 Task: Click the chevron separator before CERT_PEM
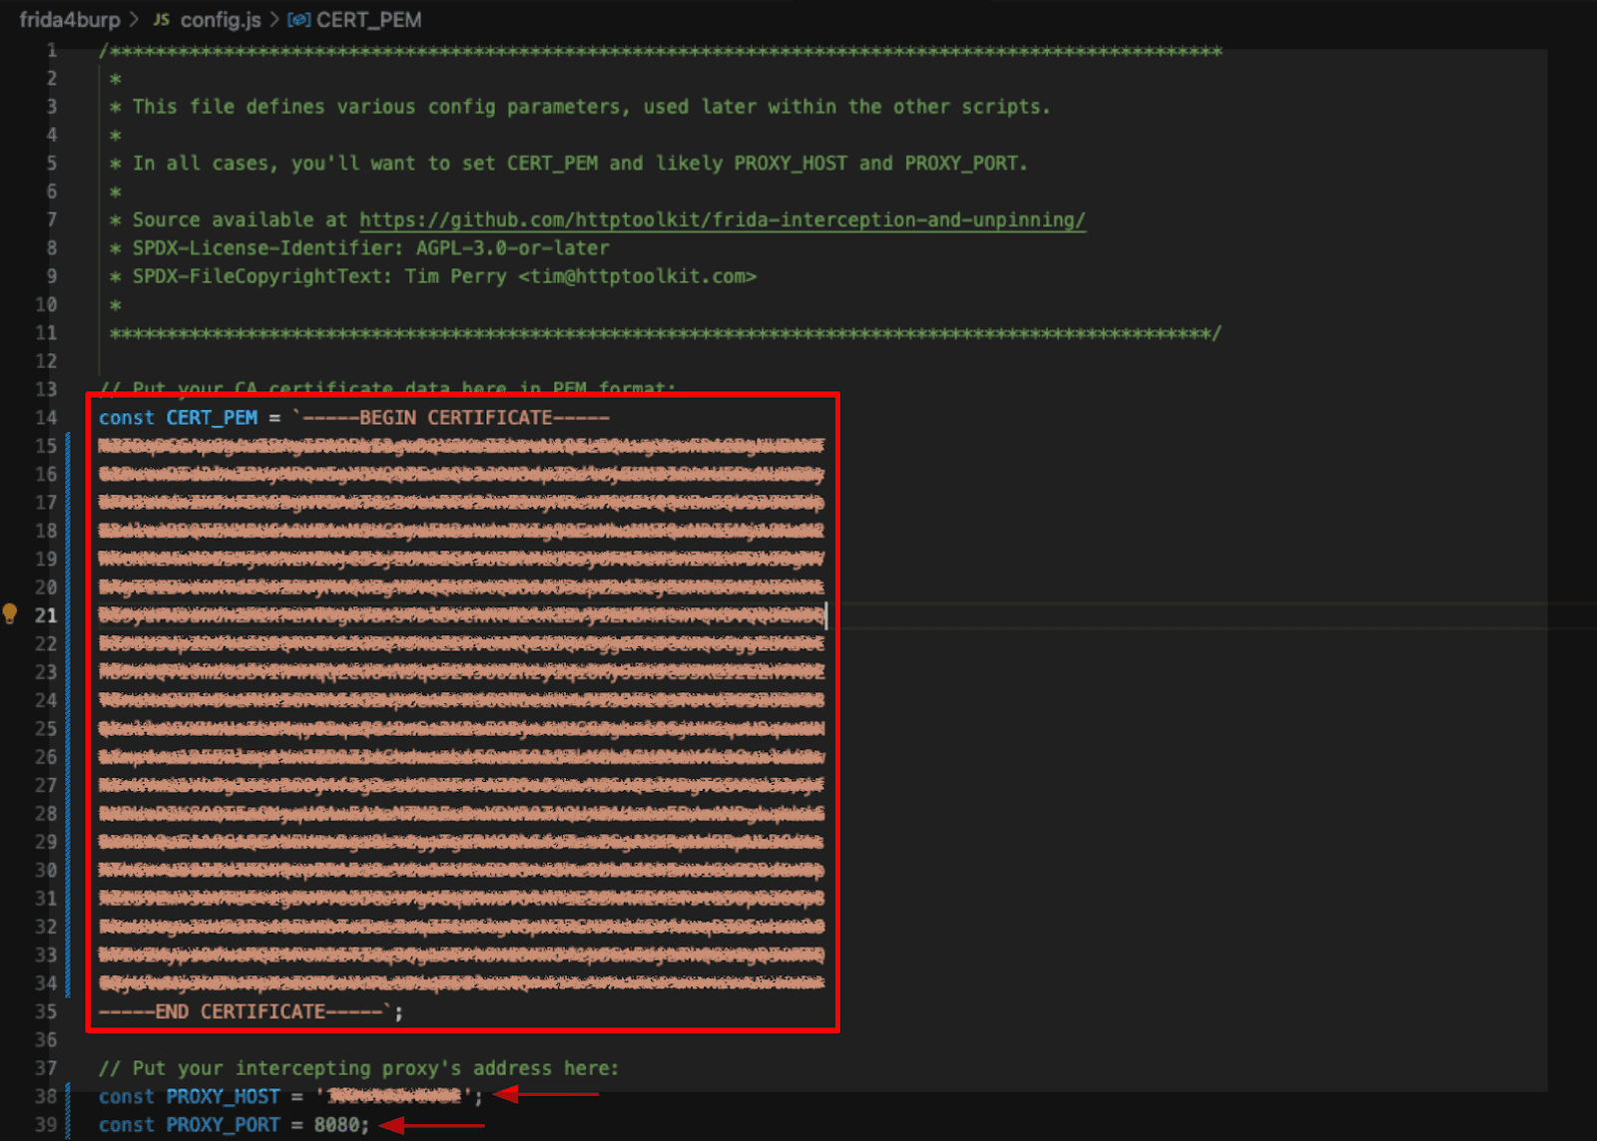pos(272,19)
